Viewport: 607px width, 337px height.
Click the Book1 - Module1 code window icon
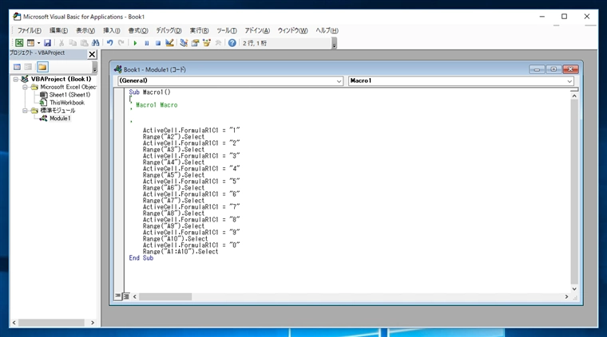click(x=117, y=69)
